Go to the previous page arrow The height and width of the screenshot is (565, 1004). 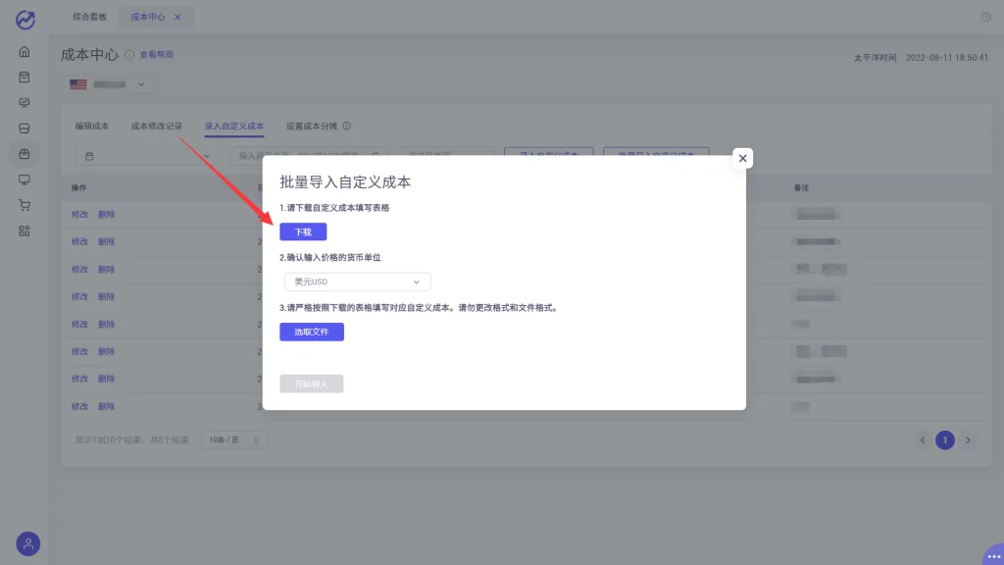(x=923, y=440)
